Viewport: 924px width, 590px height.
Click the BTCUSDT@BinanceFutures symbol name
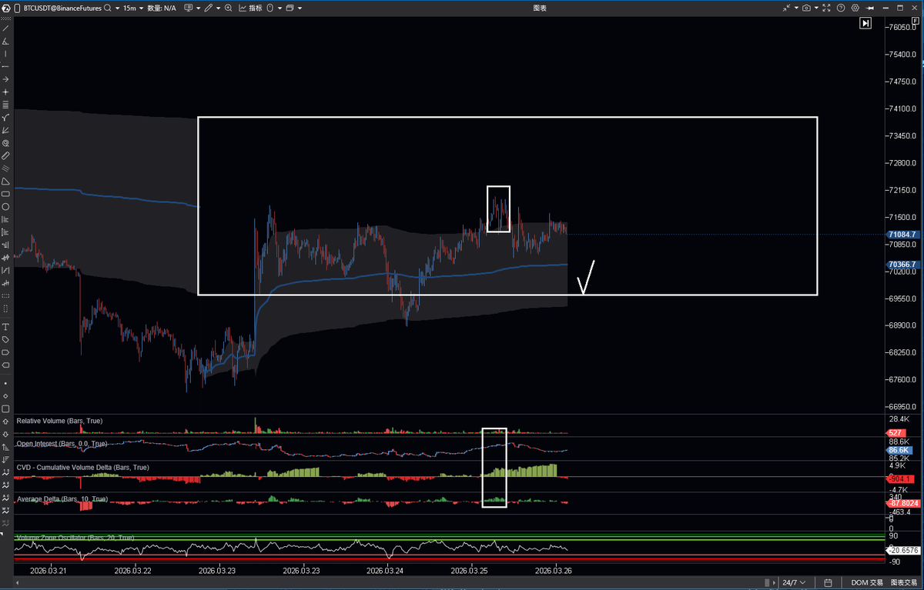pyautogui.click(x=62, y=8)
